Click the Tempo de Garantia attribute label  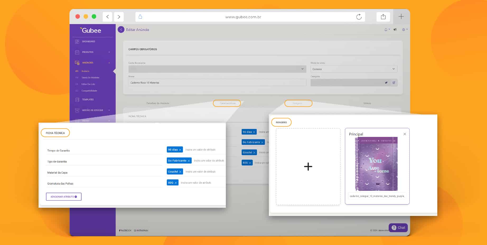click(x=58, y=151)
